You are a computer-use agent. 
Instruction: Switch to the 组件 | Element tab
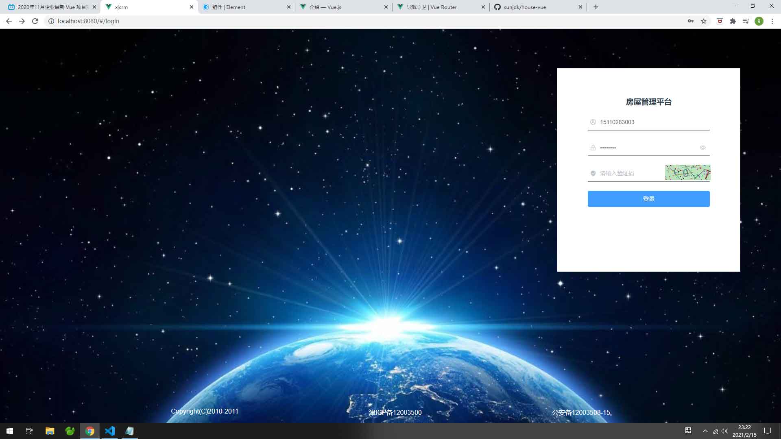click(x=244, y=7)
